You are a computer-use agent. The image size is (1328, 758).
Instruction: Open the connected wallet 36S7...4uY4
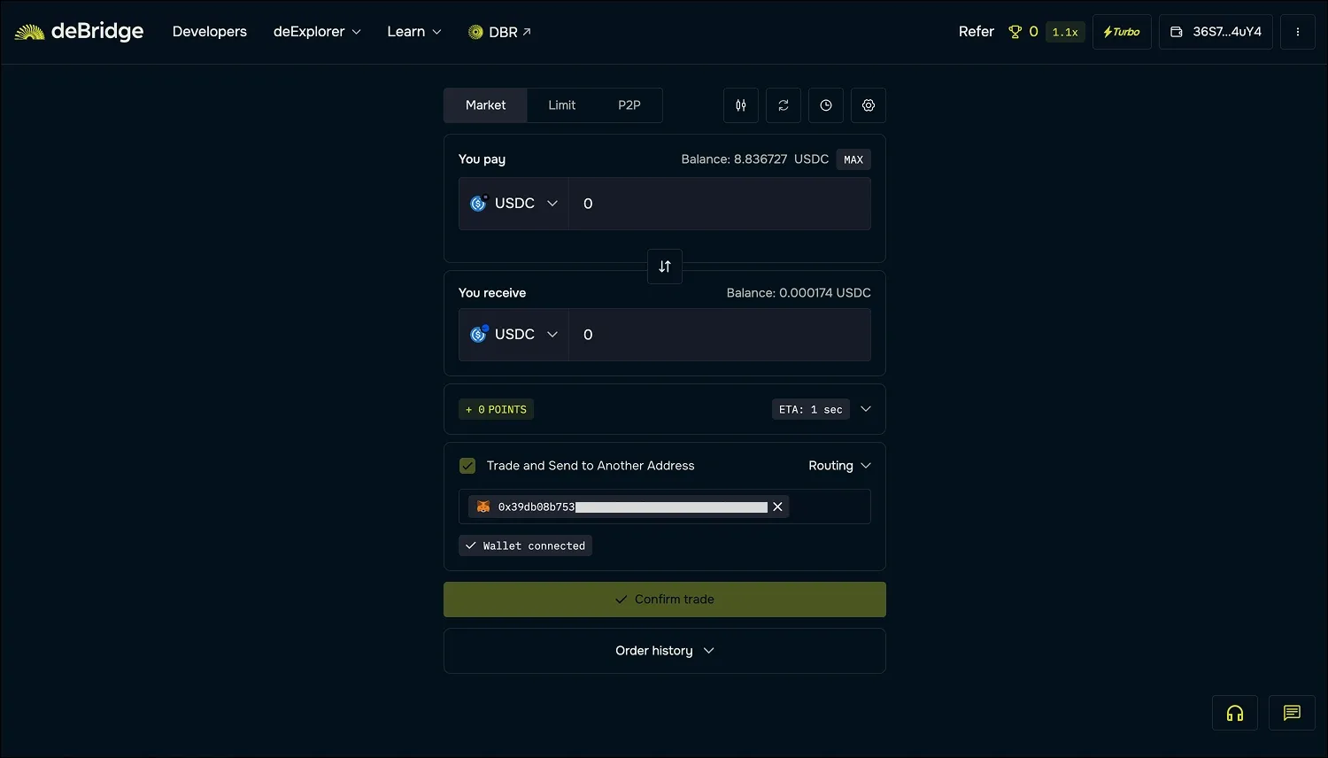point(1216,32)
